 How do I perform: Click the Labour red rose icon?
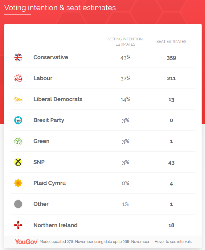(x=18, y=78)
